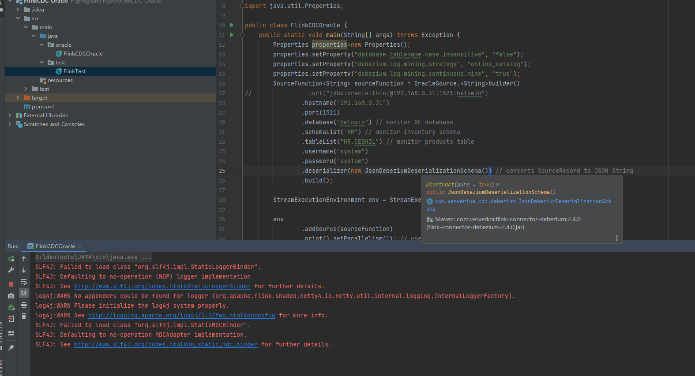Go up the stack trace with up arrow
The height and width of the screenshot is (376, 695).
(x=24, y=259)
